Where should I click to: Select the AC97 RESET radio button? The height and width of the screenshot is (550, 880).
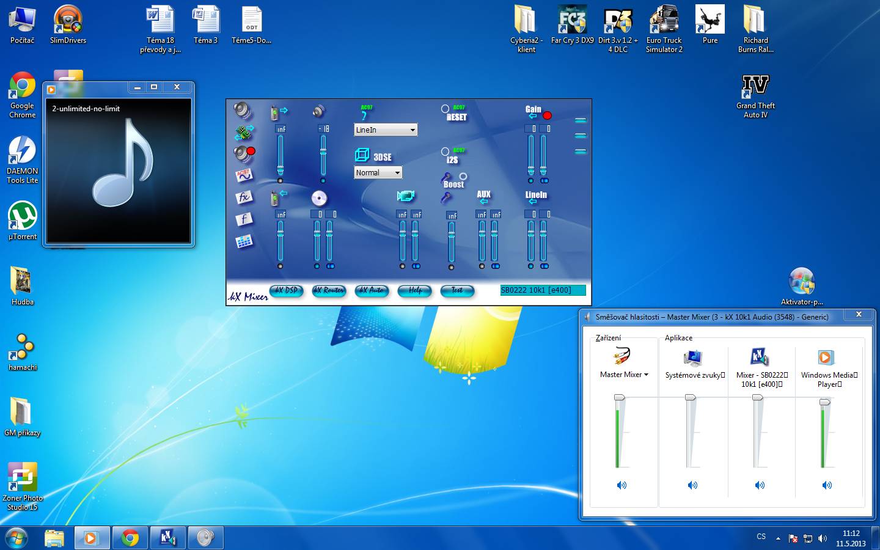[445, 109]
